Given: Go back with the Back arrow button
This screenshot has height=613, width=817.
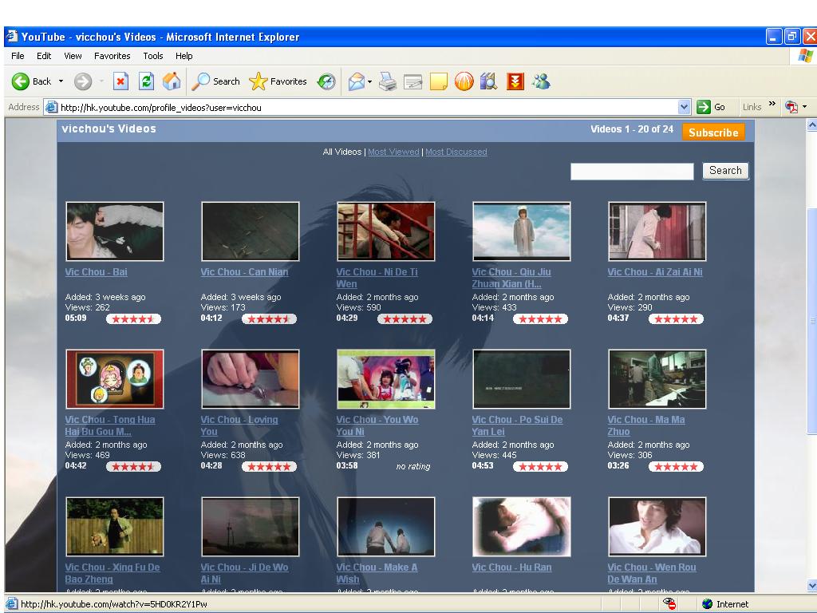Looking at the screenshot, I should point(31,81).
